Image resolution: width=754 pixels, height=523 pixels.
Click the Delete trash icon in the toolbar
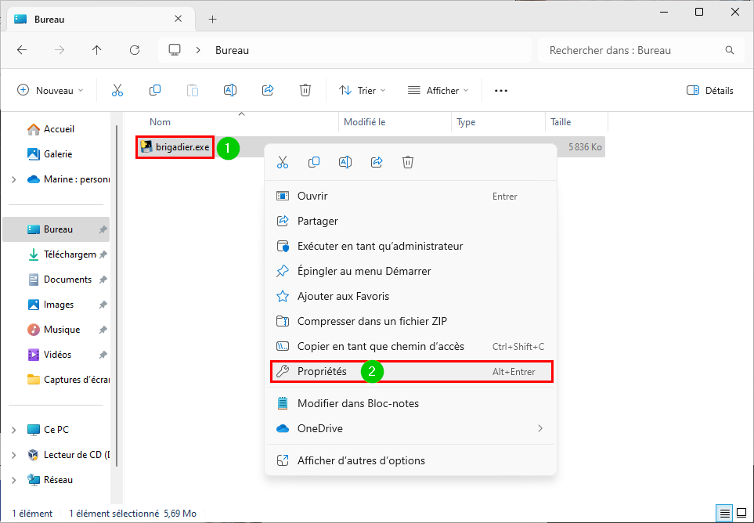point(305,90)
